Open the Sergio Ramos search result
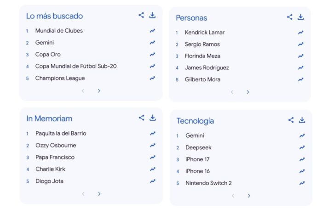The image size is (322, 209). click(202, 45)
